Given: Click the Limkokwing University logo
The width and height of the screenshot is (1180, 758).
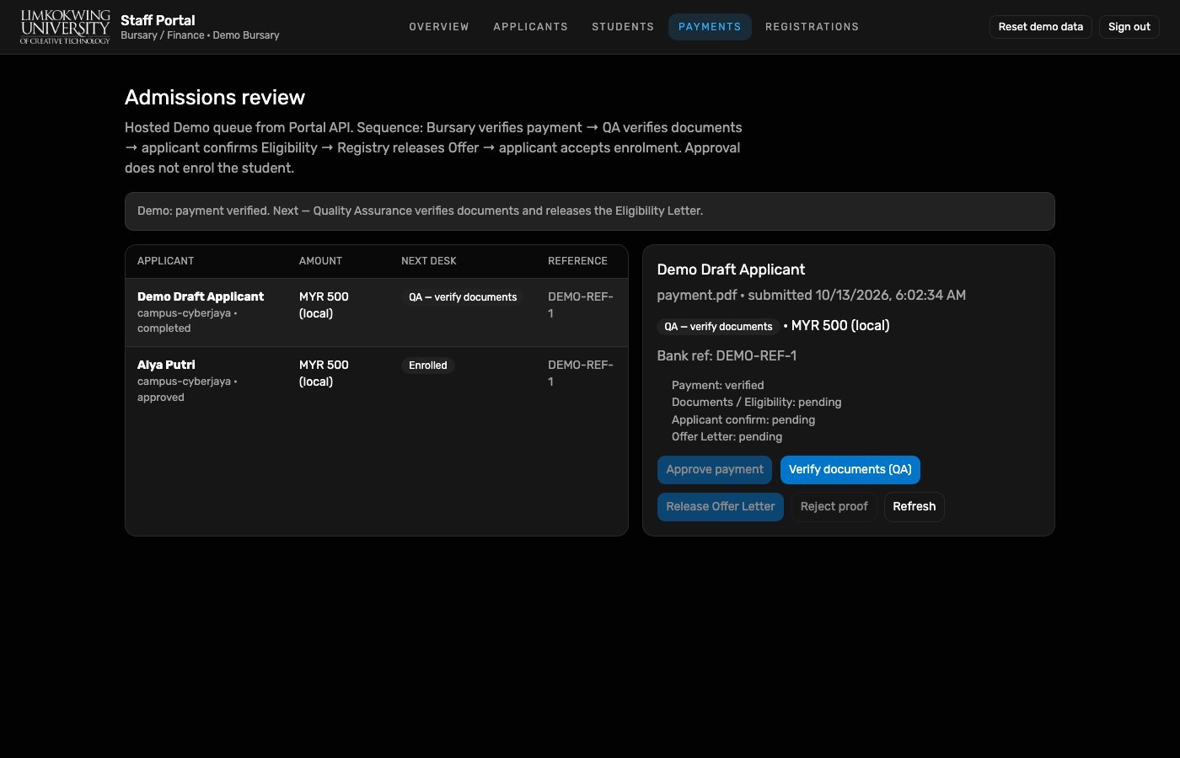Looking at the screenshot, I should click(65, 27).
